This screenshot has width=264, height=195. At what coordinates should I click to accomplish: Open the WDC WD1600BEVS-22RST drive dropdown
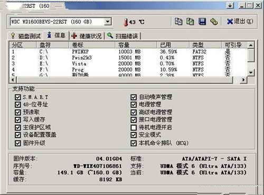tap(107, 22)
